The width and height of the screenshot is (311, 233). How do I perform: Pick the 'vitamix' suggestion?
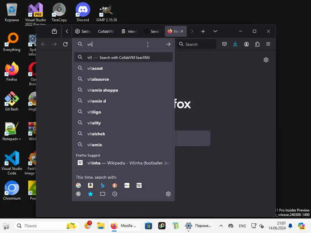point(123,145)
